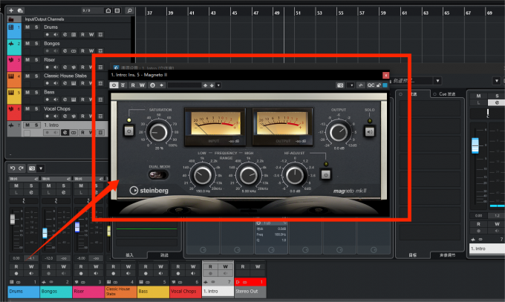Click Write automation W in Magneto toolbar
This screenshot has height=302, width=505.
tap(142, 85)
